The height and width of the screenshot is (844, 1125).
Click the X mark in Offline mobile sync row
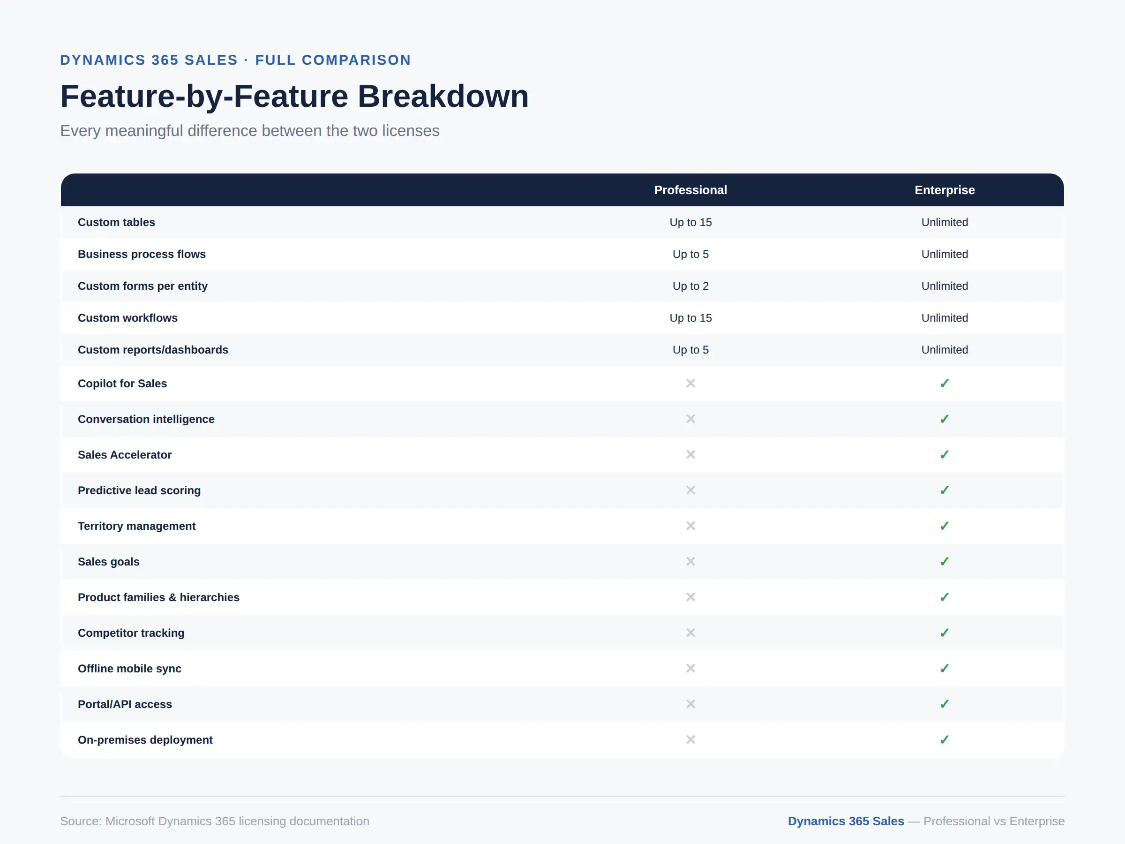pyautogui.click(x=690, y=668)
